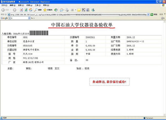The width and height of the screenshot is (166, 120).
Task: Click inside the address bar URL field
Action: 79,14
